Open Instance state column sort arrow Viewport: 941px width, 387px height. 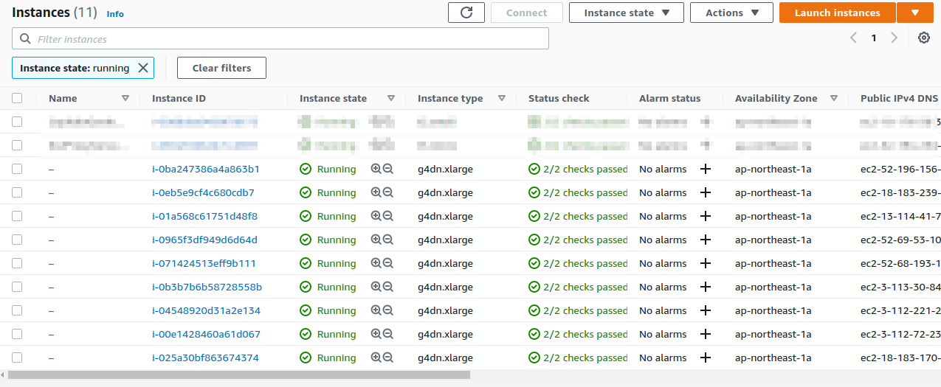[391, 98]
